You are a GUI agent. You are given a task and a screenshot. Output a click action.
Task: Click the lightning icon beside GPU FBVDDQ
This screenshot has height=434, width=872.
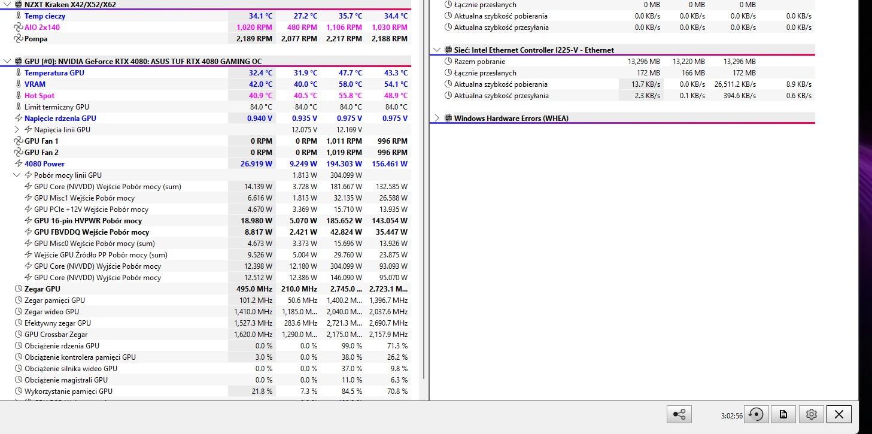[x=28, y=232]
